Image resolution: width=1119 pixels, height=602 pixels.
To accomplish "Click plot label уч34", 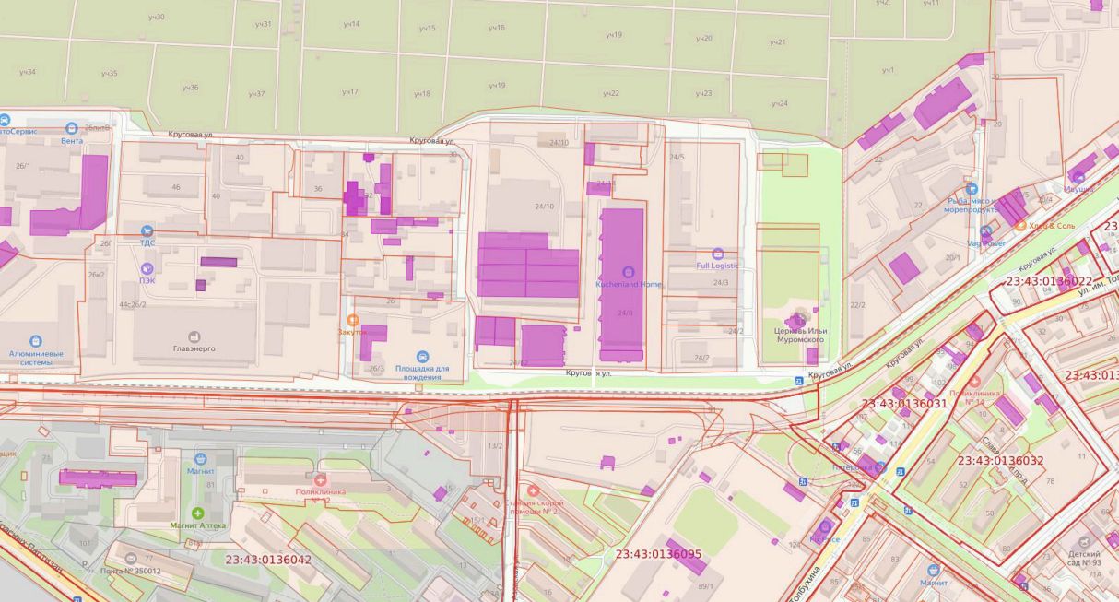I will pyautogui.click(x=29, y=71).
